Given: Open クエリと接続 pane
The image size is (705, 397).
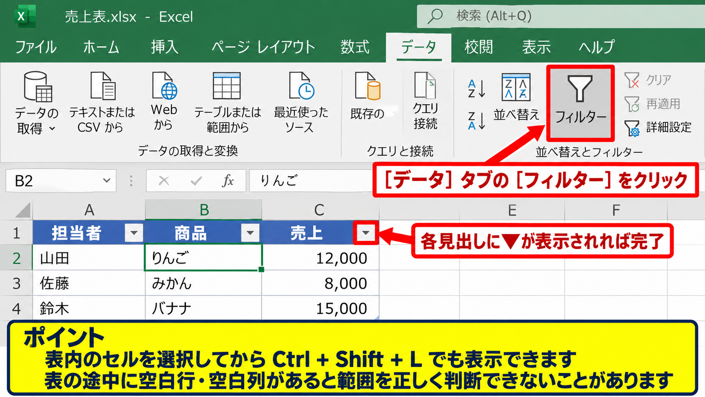Looking at the screenshot, I should (425, 101).
